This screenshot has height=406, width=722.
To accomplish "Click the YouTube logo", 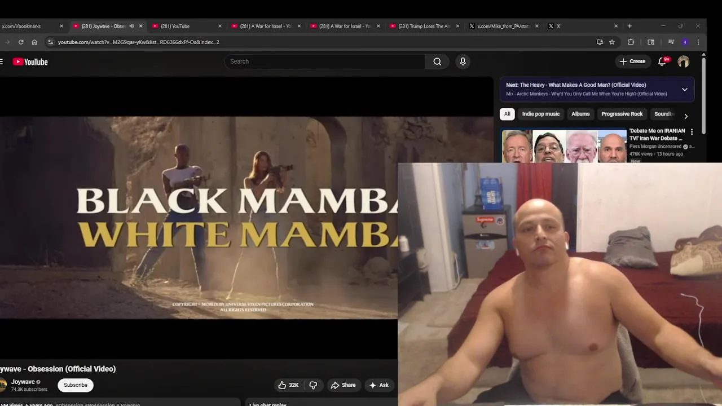I will pyautogui.click(x=30, y=62).
